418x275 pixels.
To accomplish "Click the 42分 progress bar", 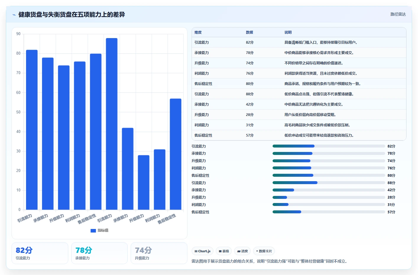I will point(329,190).
